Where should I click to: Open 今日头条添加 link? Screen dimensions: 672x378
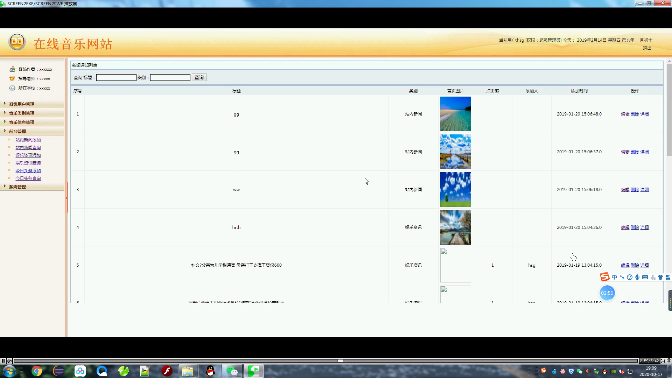point(28,171)
